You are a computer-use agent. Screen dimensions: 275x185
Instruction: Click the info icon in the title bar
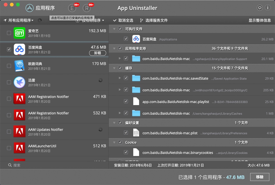tap(268, 8)
